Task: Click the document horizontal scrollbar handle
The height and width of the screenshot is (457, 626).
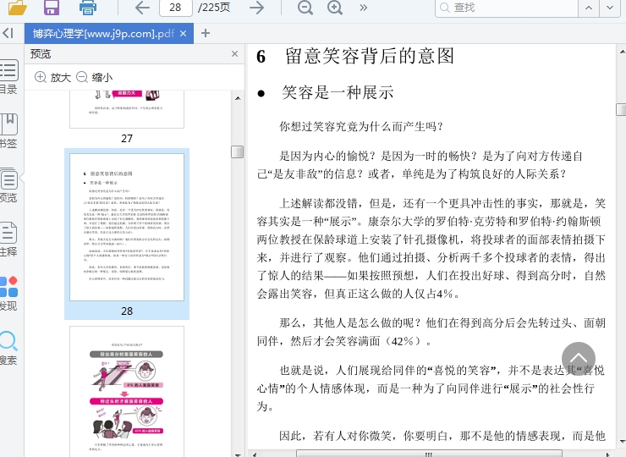Action: [x=429, y=454]
